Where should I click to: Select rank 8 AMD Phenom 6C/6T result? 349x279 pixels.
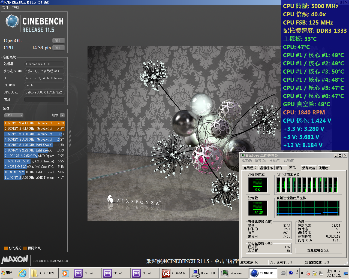[34, 161]
